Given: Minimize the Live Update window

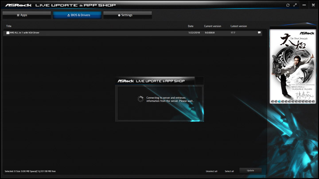Looking at the screenshot, I should [x=304, y=5].
